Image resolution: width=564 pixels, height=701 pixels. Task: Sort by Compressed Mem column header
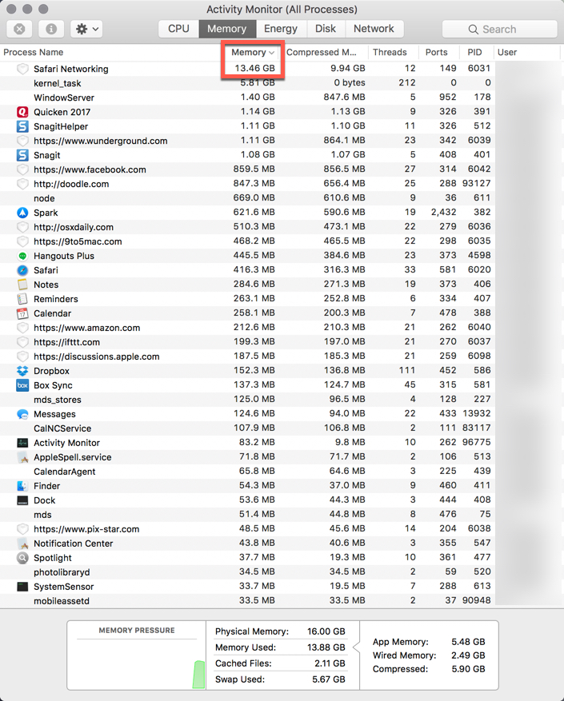325,52
